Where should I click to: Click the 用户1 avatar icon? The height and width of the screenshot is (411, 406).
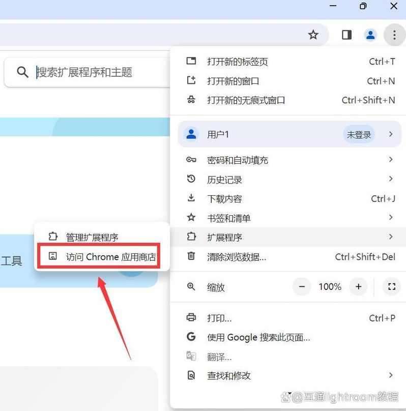(x=191, y=134)
